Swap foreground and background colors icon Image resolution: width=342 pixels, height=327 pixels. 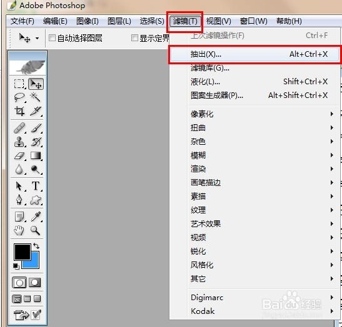(36, 246)
